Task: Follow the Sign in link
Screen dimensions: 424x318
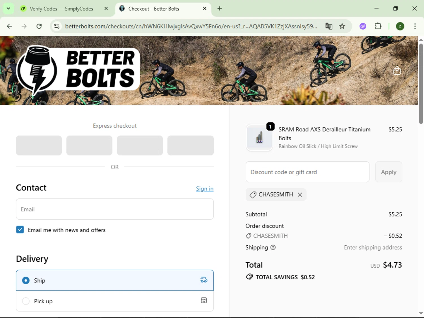Action: click(205, 189)
